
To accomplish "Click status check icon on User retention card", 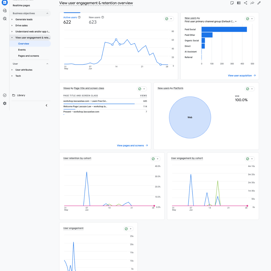I will (153, 159).
